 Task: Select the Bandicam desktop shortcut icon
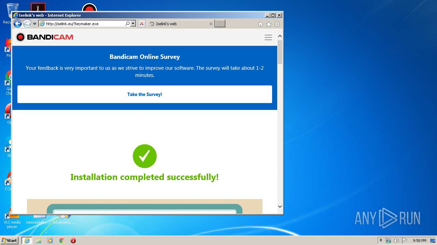89,7
